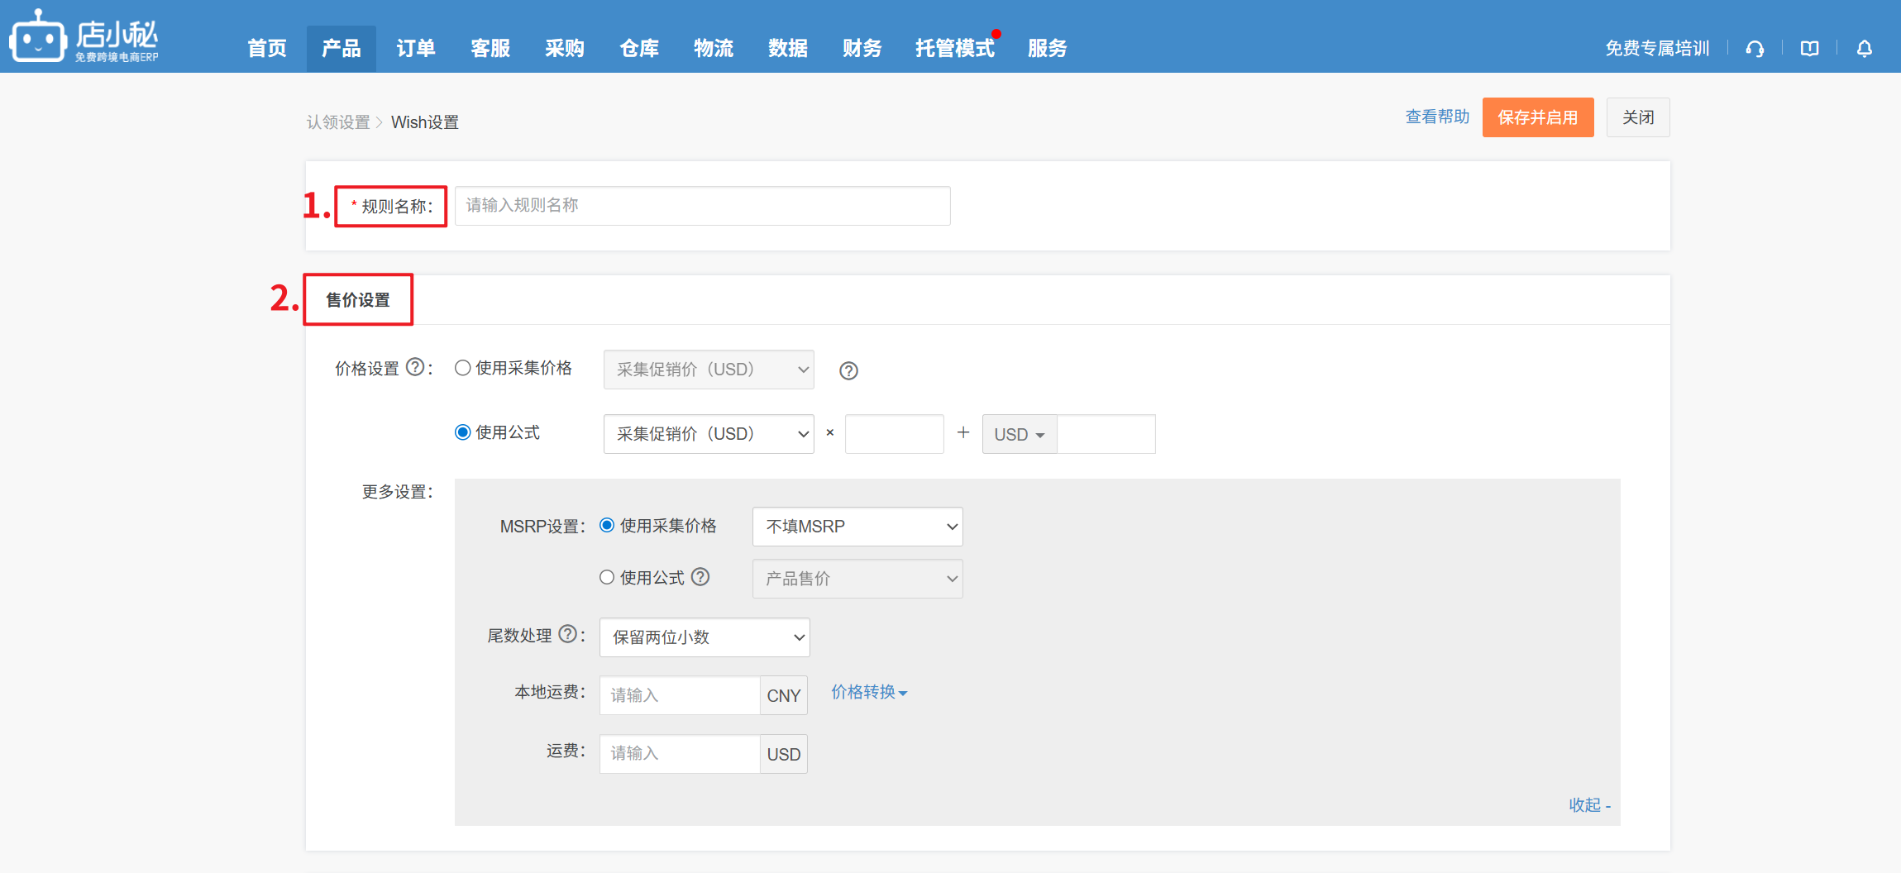Click help icon right of disabled 采集促销价 dropdown
This screenshot has width=1901, height=873.
[x=848, y=370]
